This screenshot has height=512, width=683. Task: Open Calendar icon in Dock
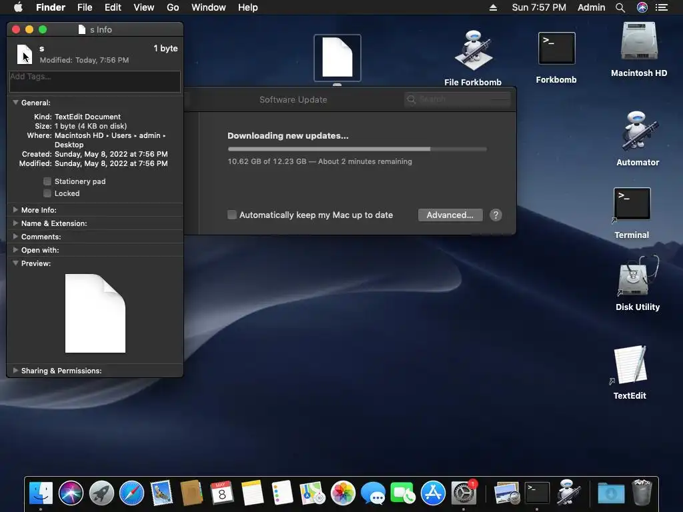pos(221,493)
